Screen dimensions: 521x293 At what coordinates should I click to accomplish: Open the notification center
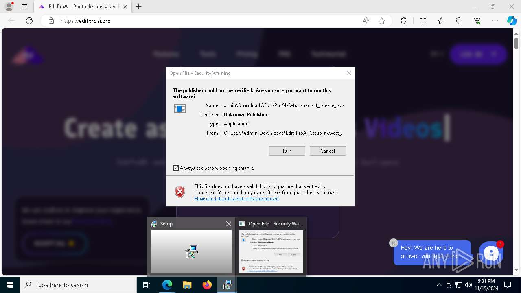click(x=508, y=285)
